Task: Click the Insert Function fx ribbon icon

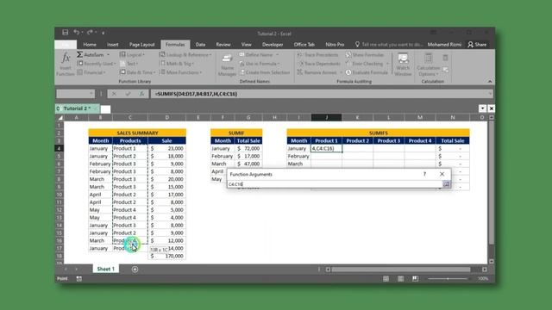Action: 66,64
